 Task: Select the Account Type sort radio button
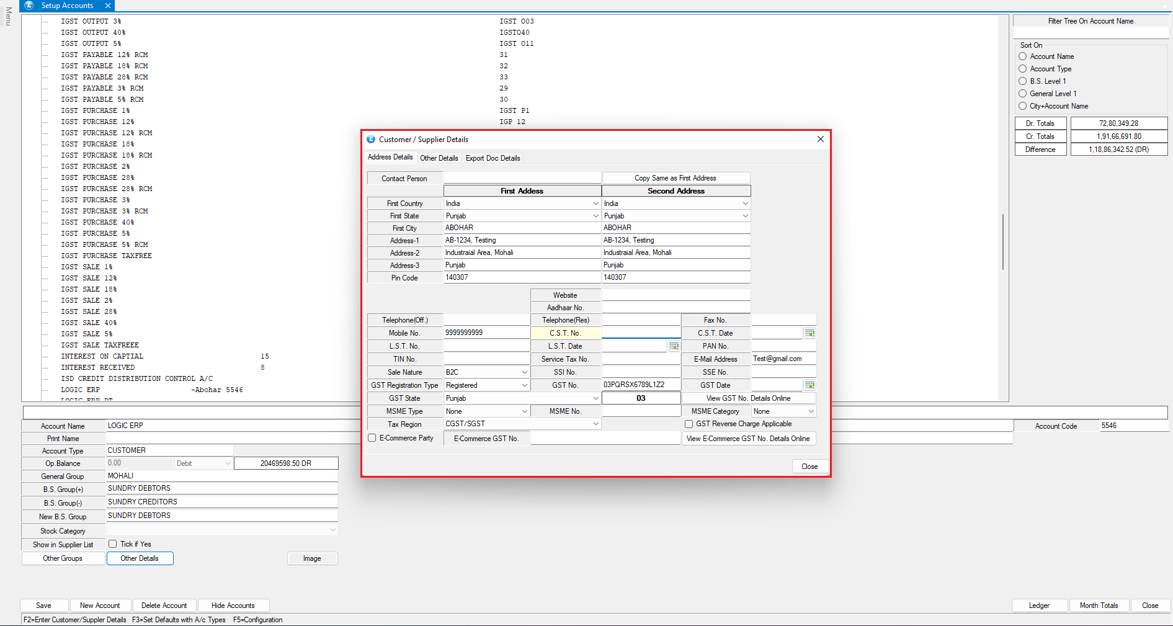[1023, 69]
